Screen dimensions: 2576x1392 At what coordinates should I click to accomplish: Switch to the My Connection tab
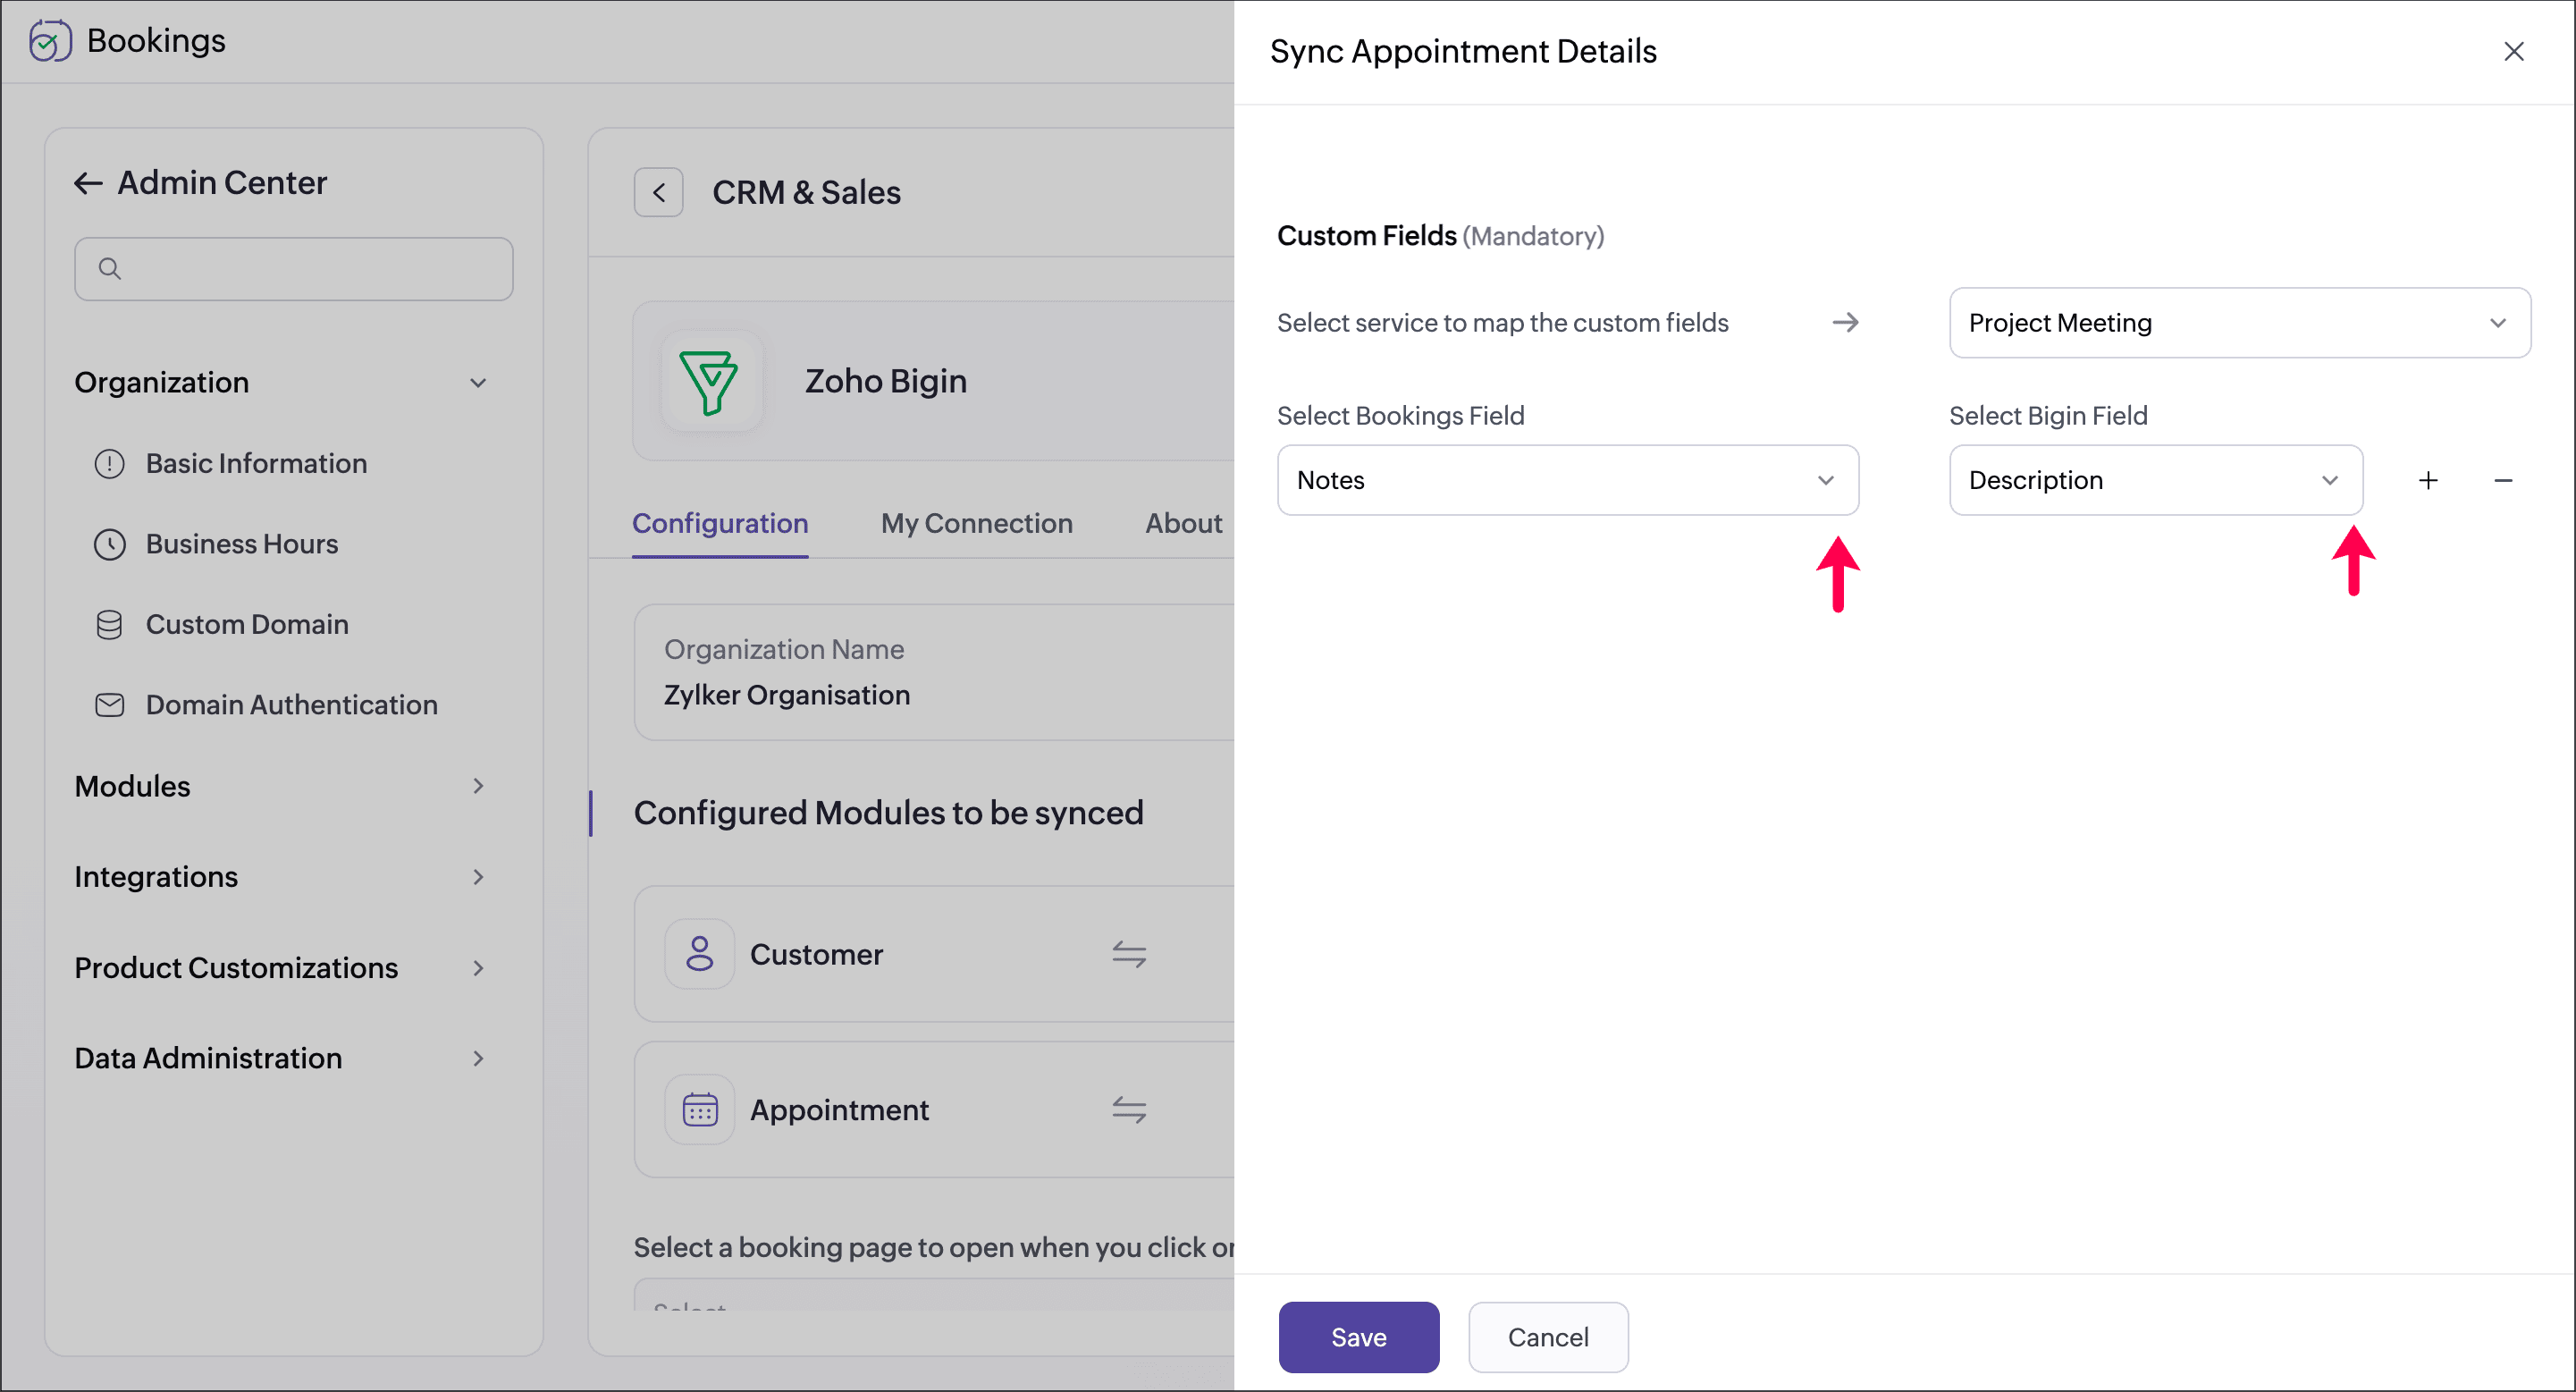click(976, 523)
